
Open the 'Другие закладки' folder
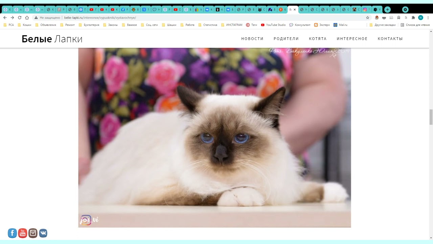(x=383, y=25)
